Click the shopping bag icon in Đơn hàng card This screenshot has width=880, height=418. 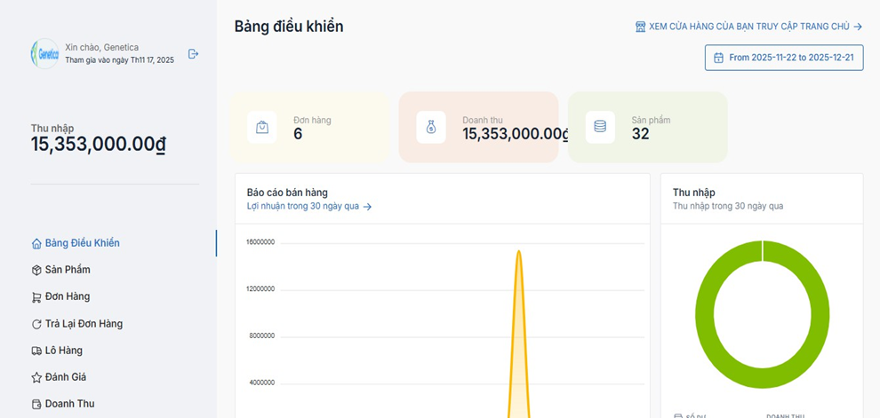[x=262, y=127]
